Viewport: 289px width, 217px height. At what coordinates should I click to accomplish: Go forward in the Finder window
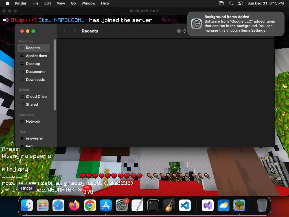[x=75, y=31]
